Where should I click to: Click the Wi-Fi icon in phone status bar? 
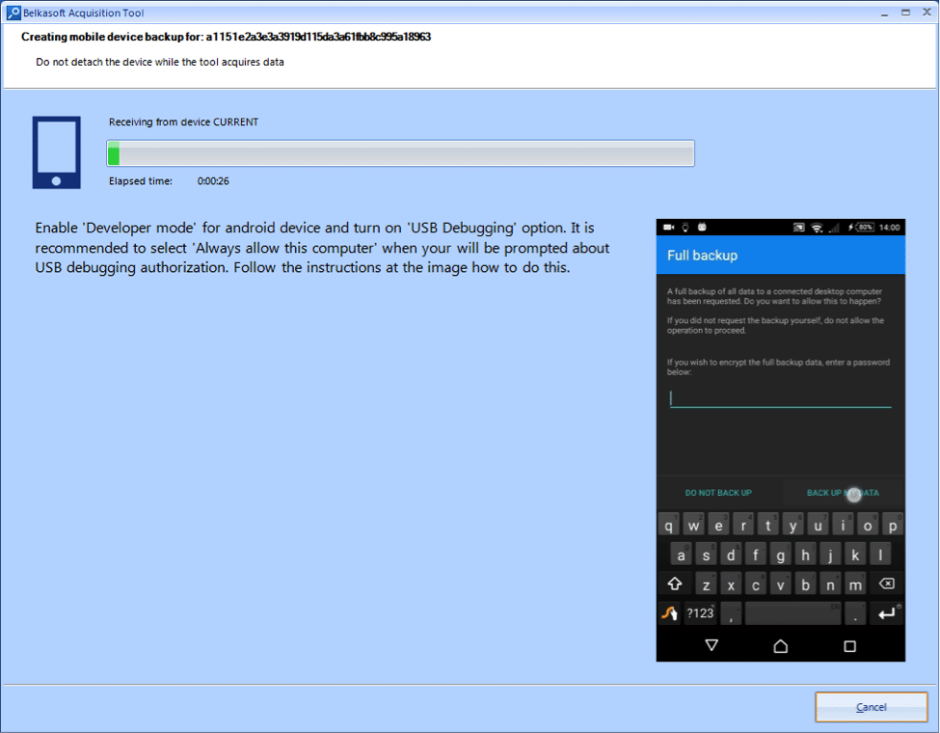tap(817, 228)
